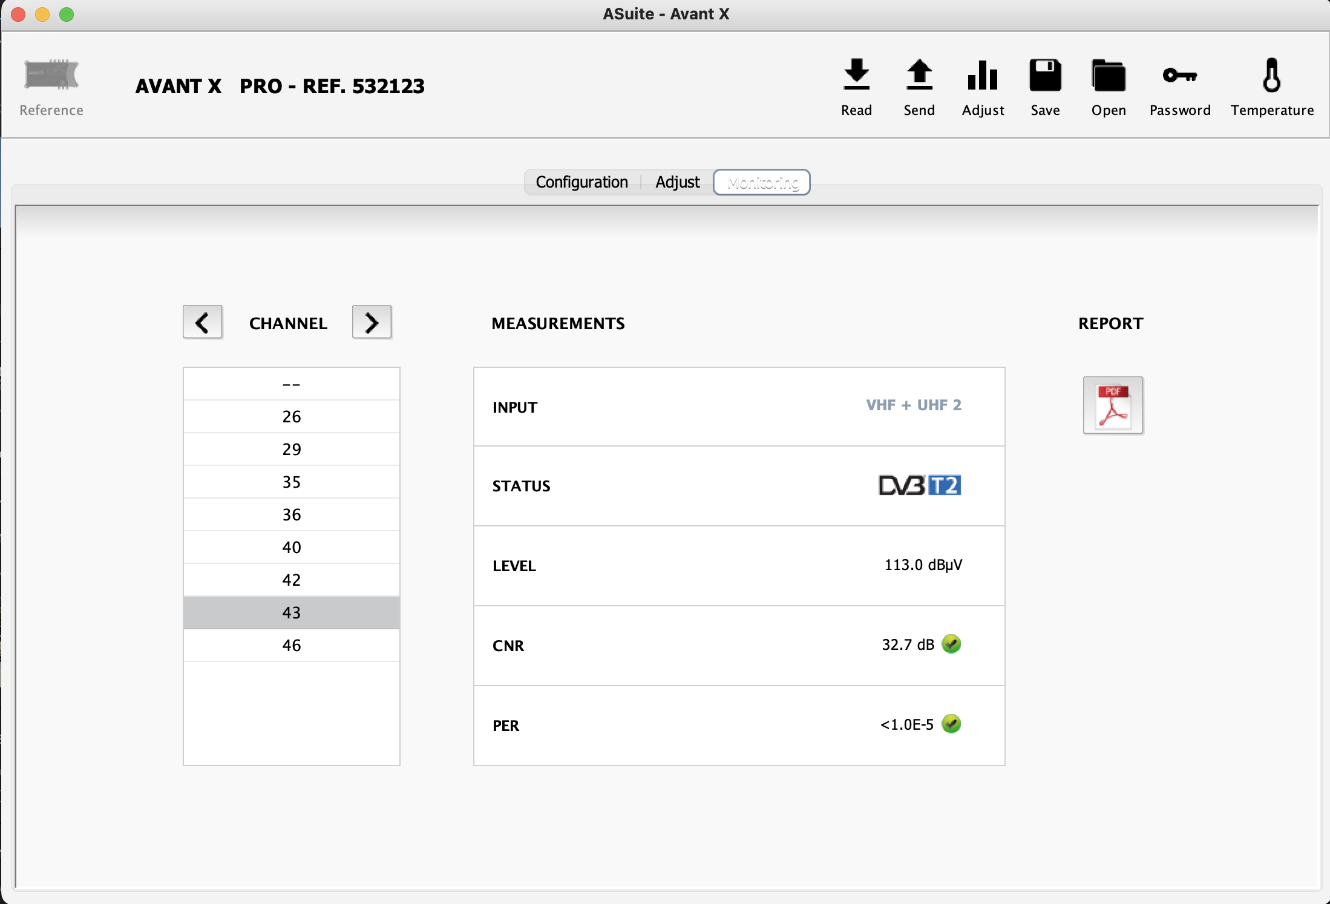Switch to the Configuration tab
The width and height of the screenshot is (1330, 904).
tap(581, 182)
